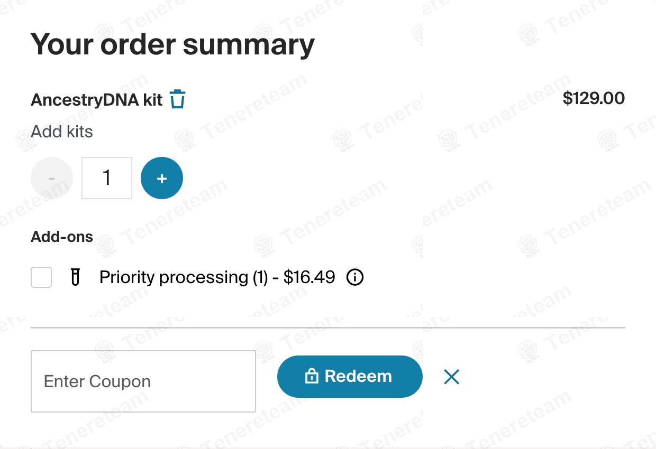656x449 pixels.
Task: Dismiss the coupon field with X icon
Action: coord(451,377)
